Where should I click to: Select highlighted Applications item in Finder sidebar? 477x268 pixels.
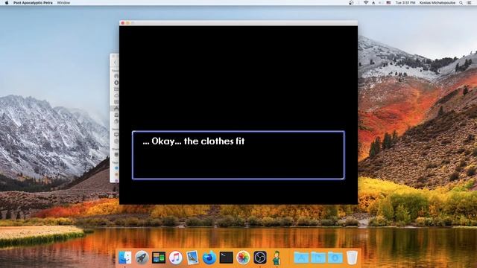(115, 109)
